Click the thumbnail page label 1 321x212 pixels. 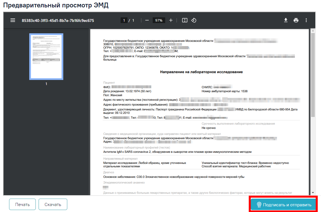tap(46, 84)
